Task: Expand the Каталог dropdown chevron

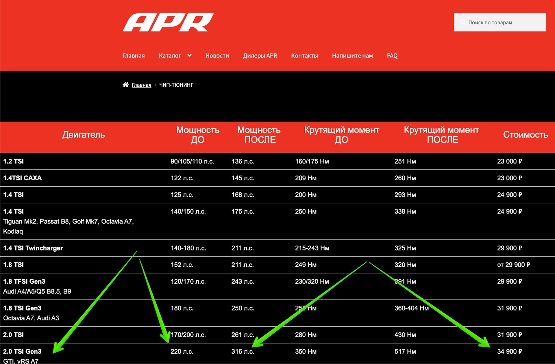Action: coord(189,55)
